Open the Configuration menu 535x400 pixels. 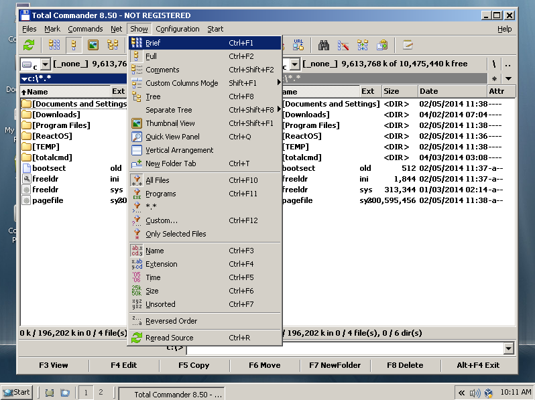click(178, 29)
